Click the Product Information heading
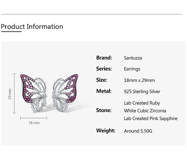Viewport: 187px width, 159px height. pos(32,27)
